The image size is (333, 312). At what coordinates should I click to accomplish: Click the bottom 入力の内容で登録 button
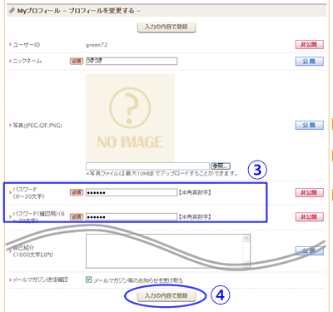click(166, 296)
